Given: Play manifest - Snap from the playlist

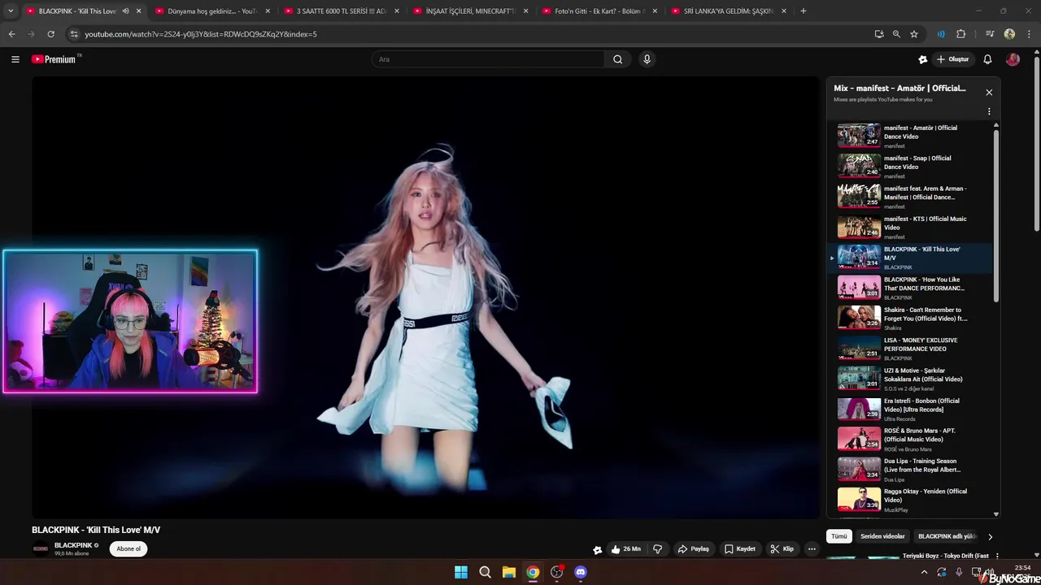Looking at the screenshot, I should click(x=911, y=167).
